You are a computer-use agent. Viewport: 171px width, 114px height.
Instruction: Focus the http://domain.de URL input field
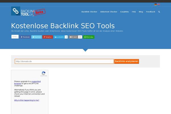pos(64,61)
